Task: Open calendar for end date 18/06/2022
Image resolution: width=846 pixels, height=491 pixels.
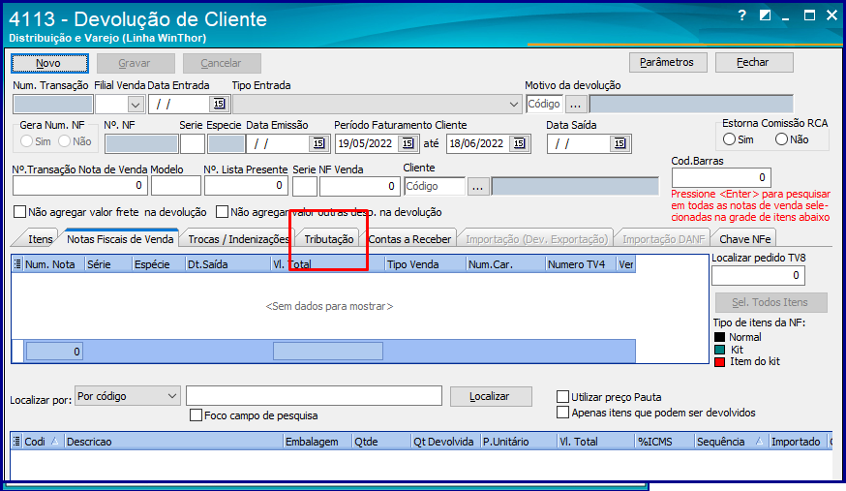Action: point(519,143)
